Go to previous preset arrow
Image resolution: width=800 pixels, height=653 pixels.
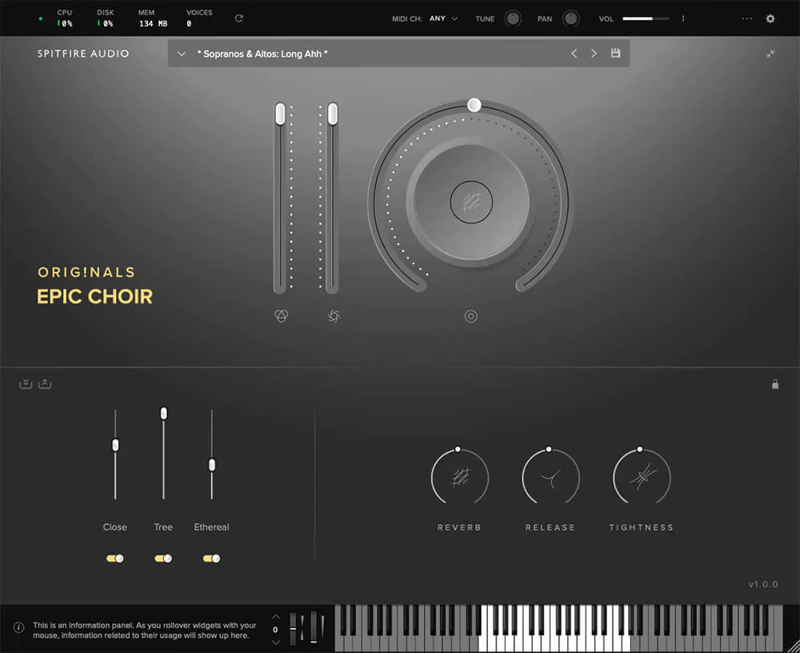[x=574, y=53]
